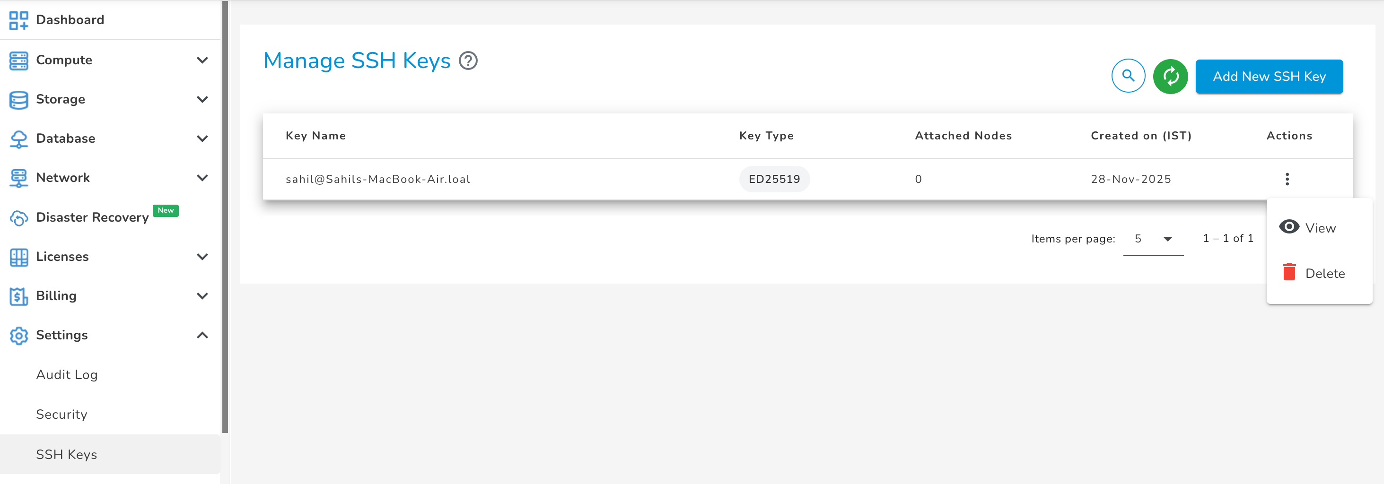The width and height of the screenshot is (1384, 484).
Task: Expand the Billing section chevron
Action: (x=202, y=296)
